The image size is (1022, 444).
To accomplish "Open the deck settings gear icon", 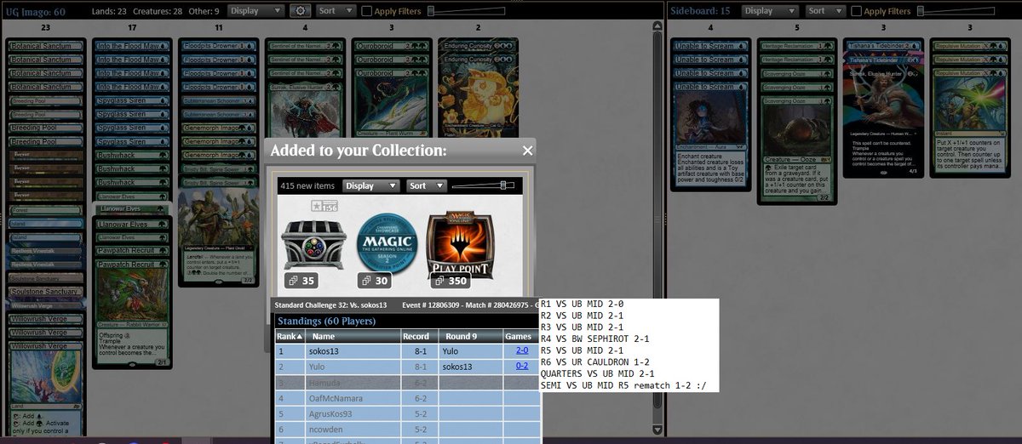I will (x=300, y=11).
